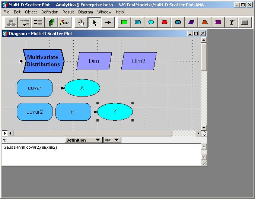Image resolution: width=255 pixels, height=199 pixels.
Task: Open the parent diagram button
Action: tap(11, 22)
